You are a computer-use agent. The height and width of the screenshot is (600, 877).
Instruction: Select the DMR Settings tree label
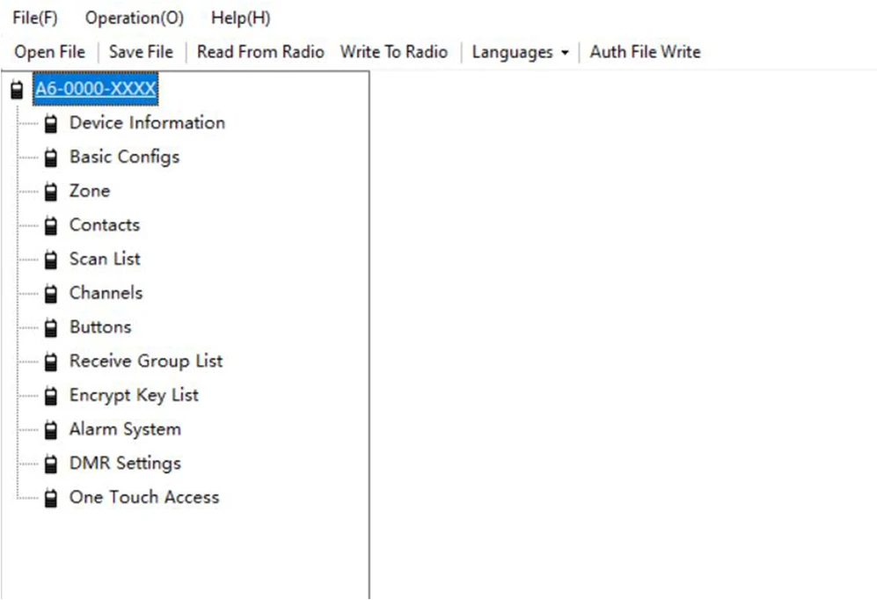coord(125,465)
